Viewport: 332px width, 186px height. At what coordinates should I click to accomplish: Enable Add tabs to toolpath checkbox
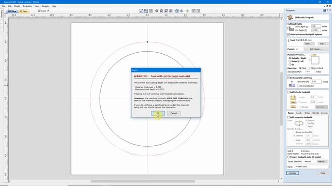[x=288, y=92]
